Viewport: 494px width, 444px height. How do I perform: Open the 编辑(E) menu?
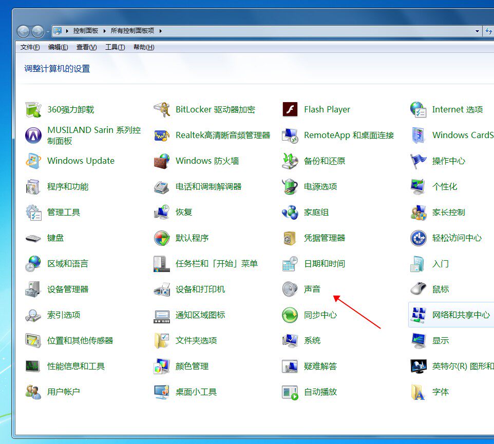point(58,47)
